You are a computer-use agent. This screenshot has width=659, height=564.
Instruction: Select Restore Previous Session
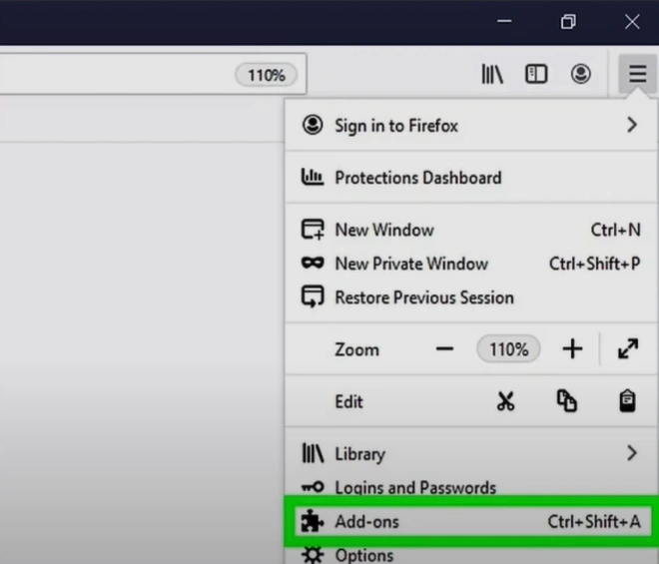tap(470, 297)
